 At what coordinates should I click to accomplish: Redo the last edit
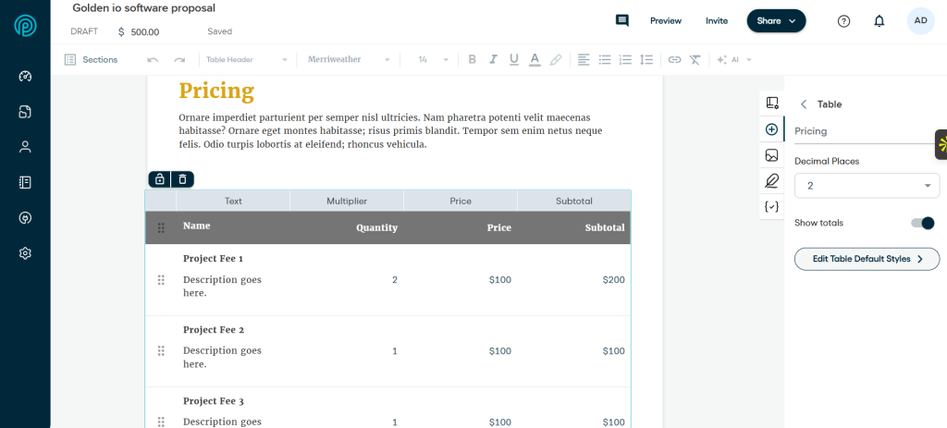tap(179, 60)
